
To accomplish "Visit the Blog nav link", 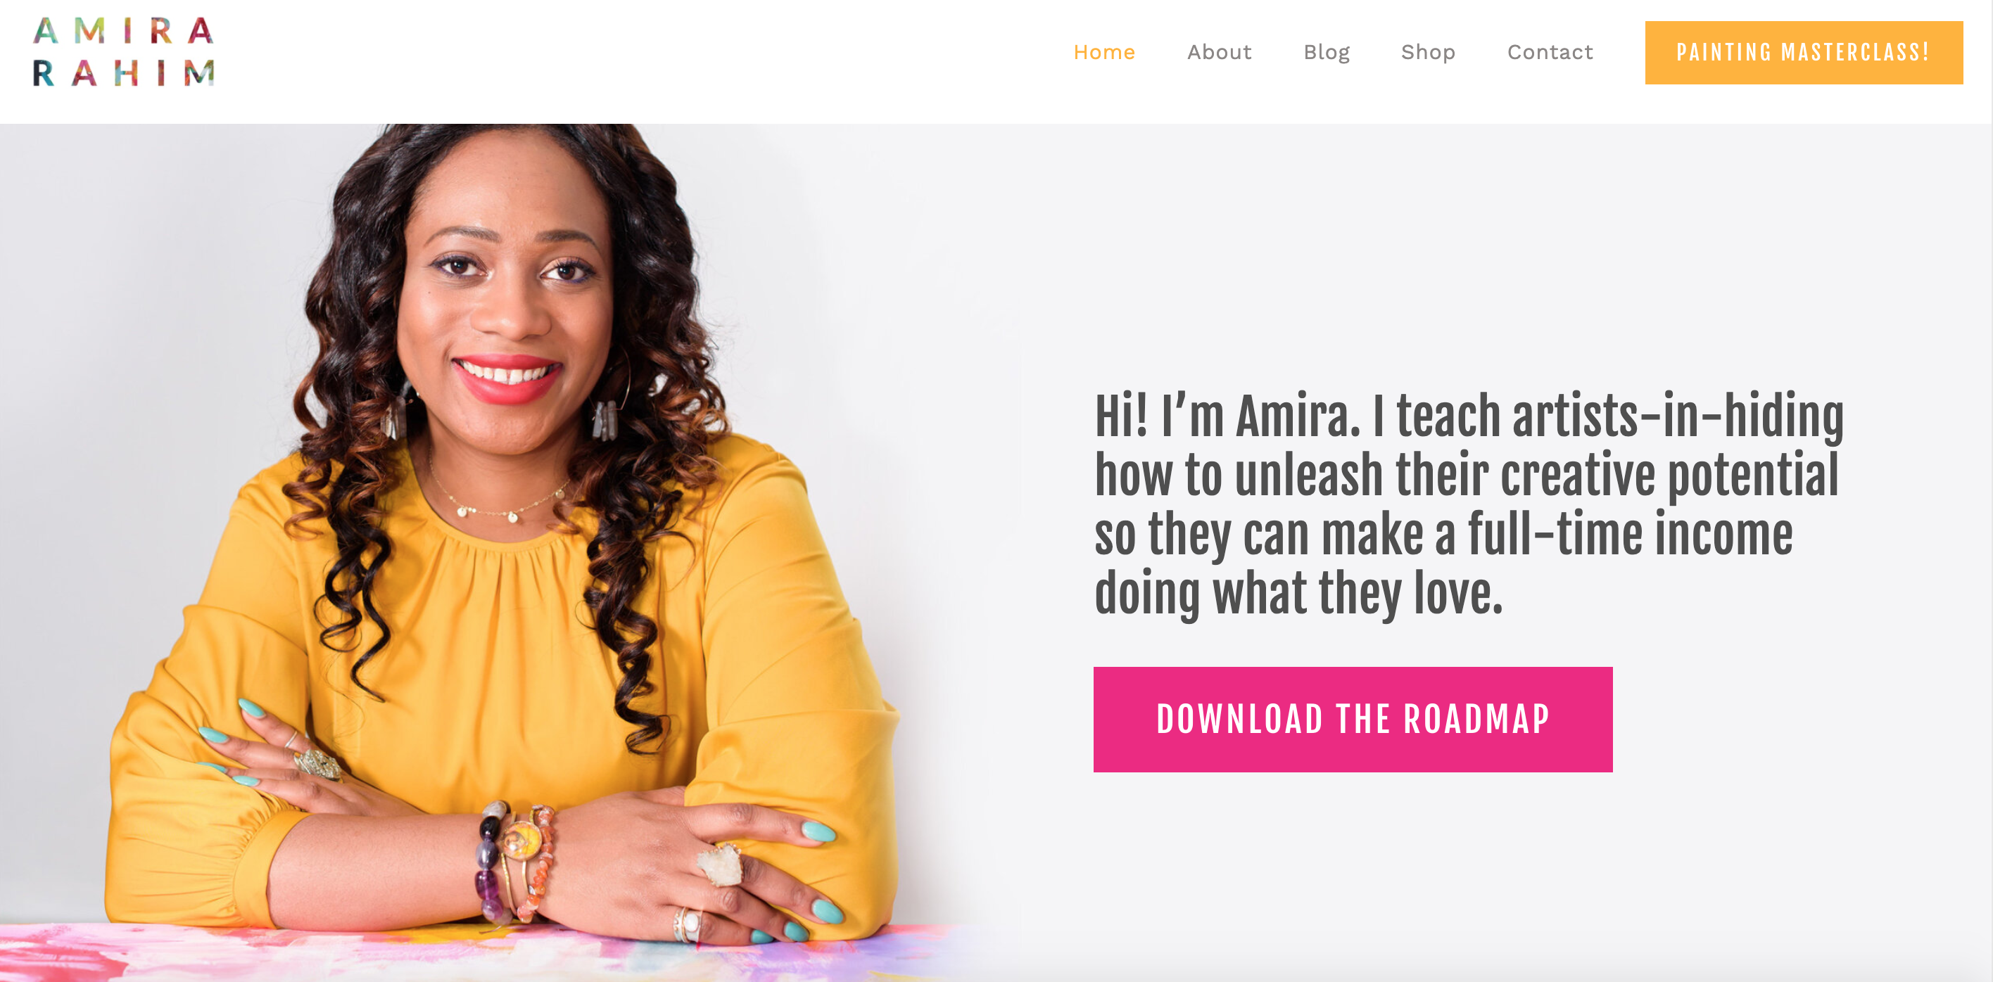I will click(x=1326, y=53).
